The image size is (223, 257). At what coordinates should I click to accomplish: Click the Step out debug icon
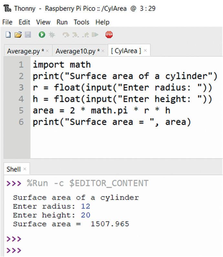point(85,35)
